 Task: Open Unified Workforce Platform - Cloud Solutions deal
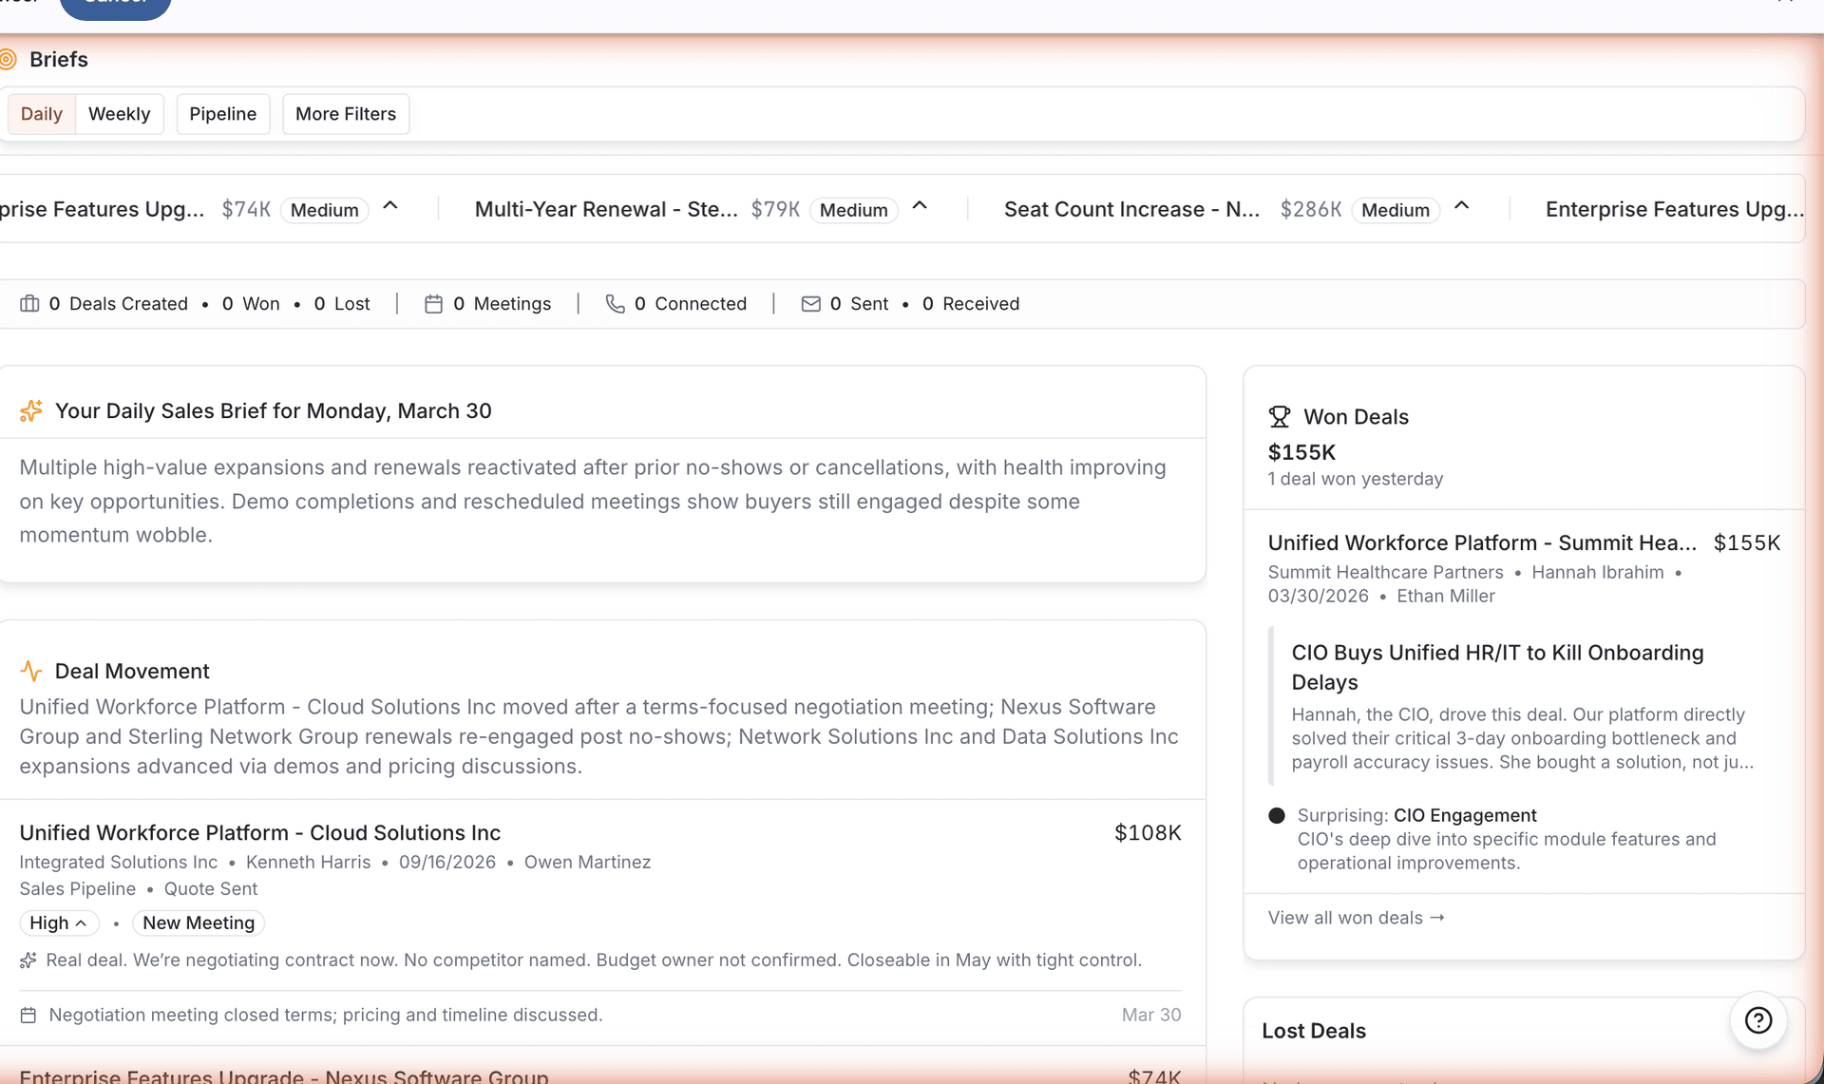[x=259, y=833]
